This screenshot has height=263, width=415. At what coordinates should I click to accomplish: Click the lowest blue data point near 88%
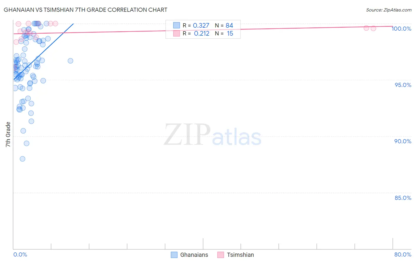coord(22,159)
